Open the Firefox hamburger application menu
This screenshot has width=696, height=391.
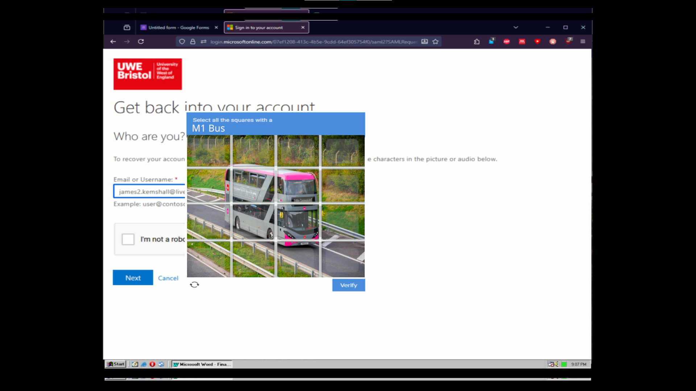pos(583,42)
